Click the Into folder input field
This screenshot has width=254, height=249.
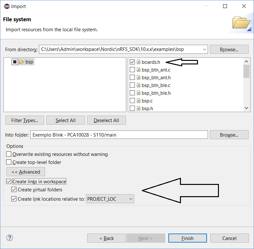119,135
